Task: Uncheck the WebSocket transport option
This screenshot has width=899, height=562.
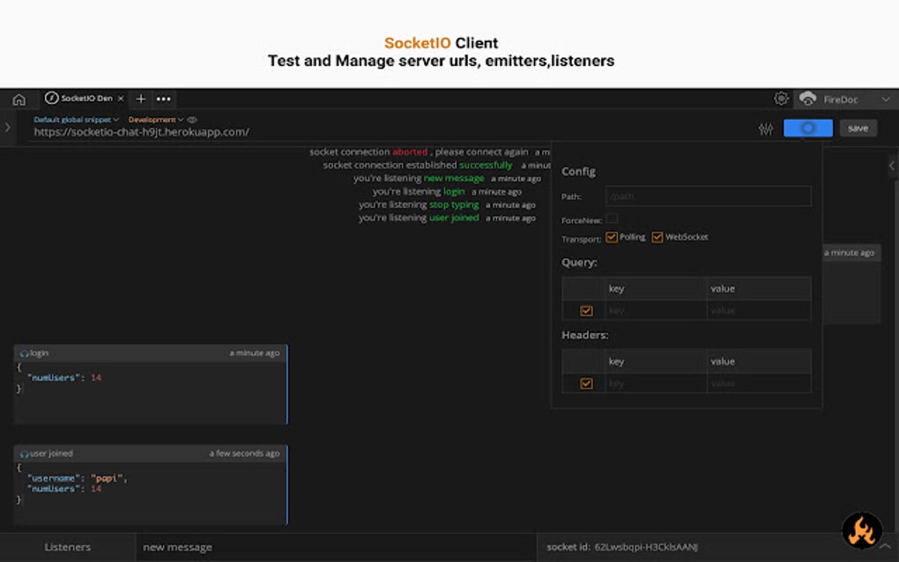Action: 657,236
